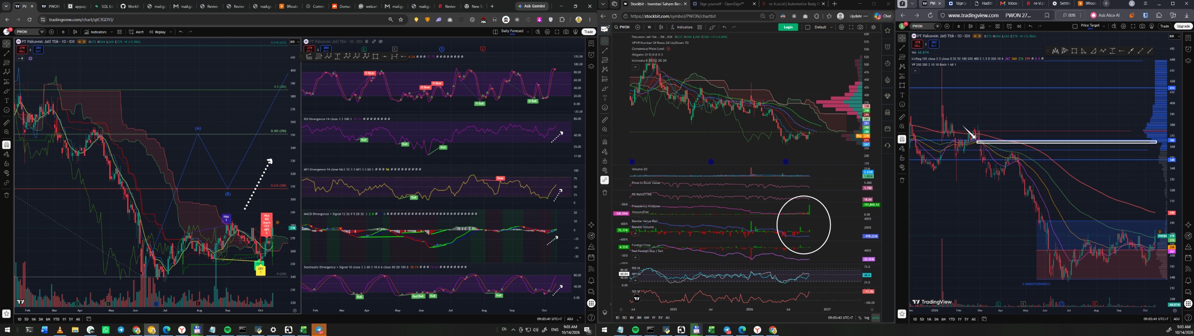The image size is (1194, 336).
Task: Open the Price Target layout dropdown
Action: point(1104,26)
